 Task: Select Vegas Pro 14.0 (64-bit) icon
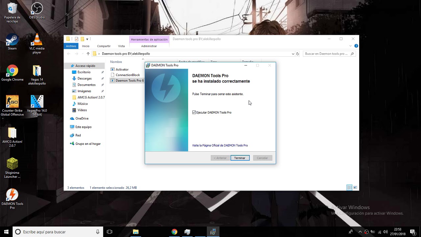[37, 106]
